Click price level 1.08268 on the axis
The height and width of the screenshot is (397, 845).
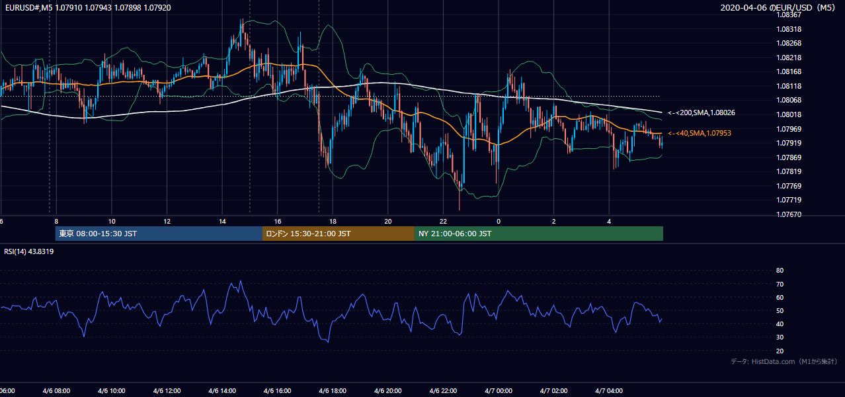point(789,43)
